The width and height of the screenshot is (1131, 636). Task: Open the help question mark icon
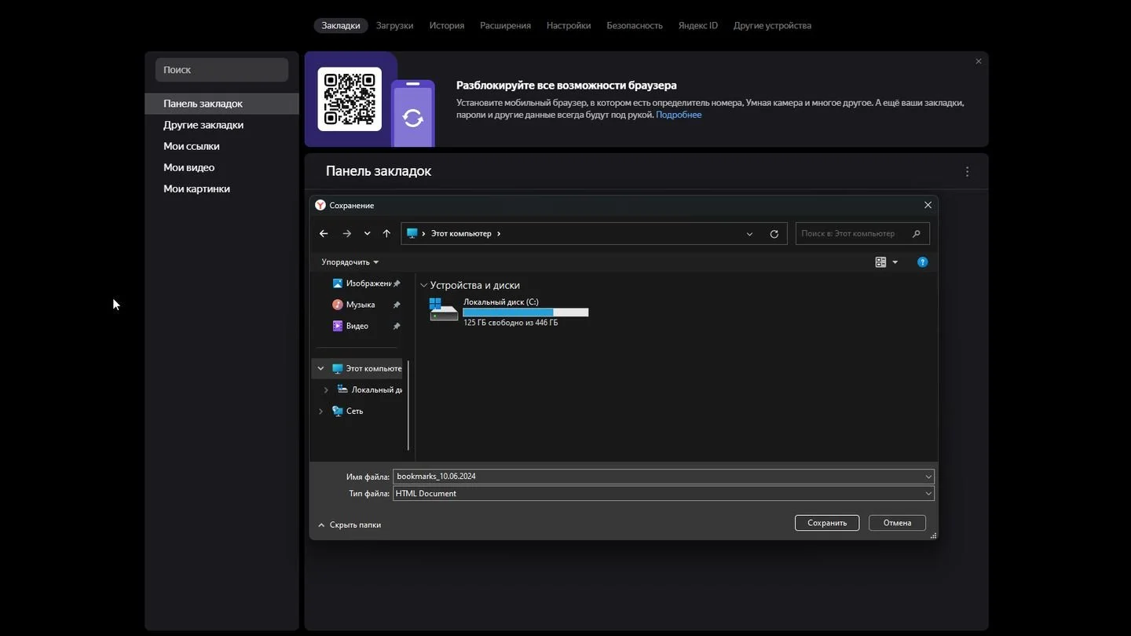pyautogui.click(x=923, y=262)
